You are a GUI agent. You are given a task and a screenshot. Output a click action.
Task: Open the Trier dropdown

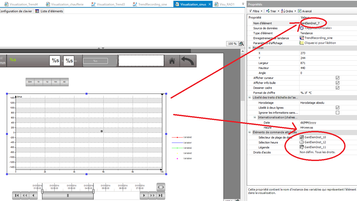click(x=273, y=11)
